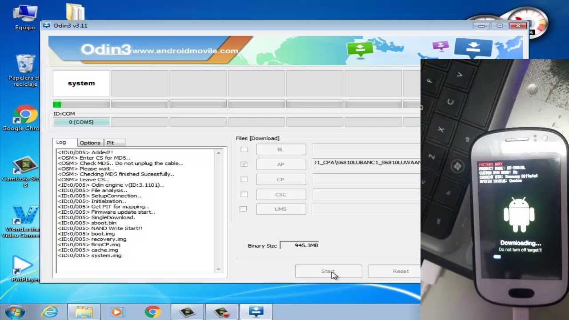Click the Binary Size value field
Image resolution: width=569 pixels, height=320 pixels.
[300, 245]
